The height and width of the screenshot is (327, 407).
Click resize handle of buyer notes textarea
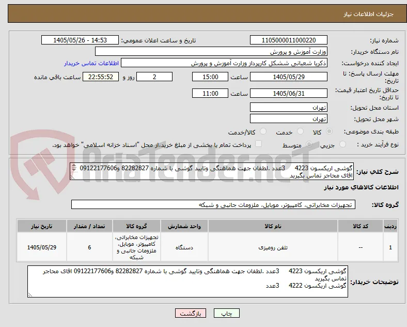pyautogui.click(x=30, y=295)
